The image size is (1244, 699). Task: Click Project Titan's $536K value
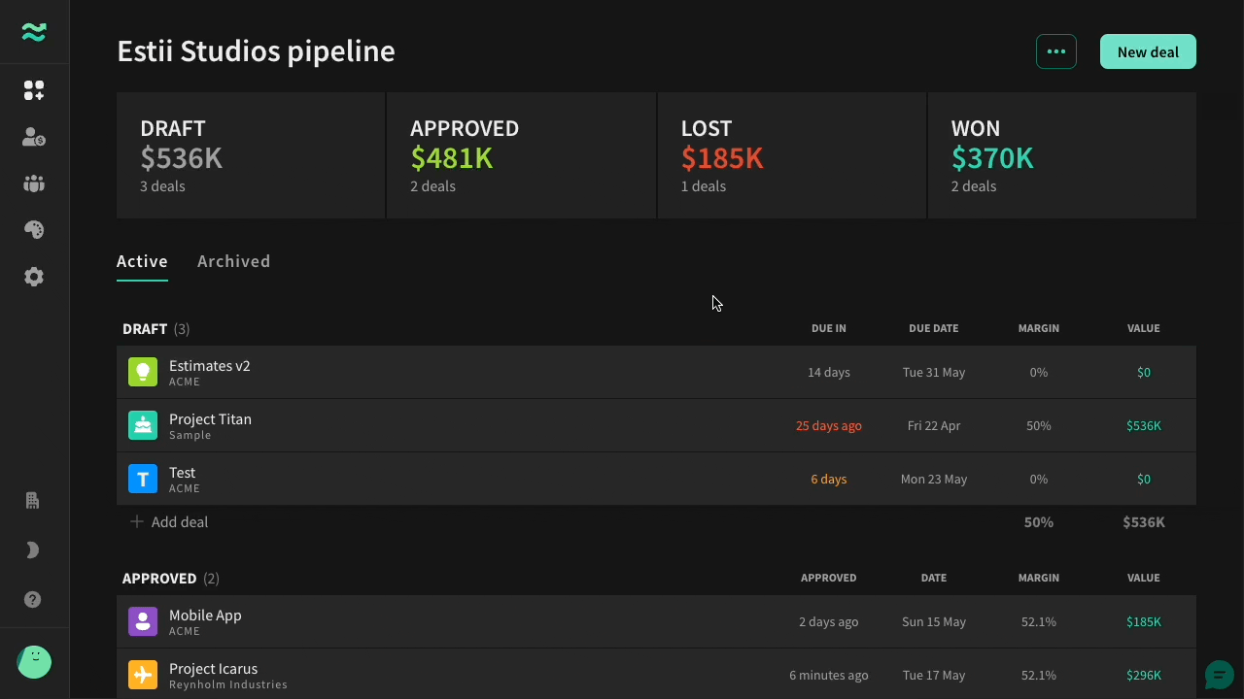pyautogui.click(x=1144, y=425)
